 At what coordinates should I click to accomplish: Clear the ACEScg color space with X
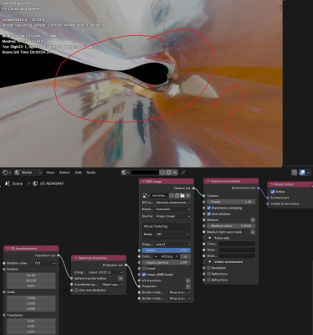point(177,256)
